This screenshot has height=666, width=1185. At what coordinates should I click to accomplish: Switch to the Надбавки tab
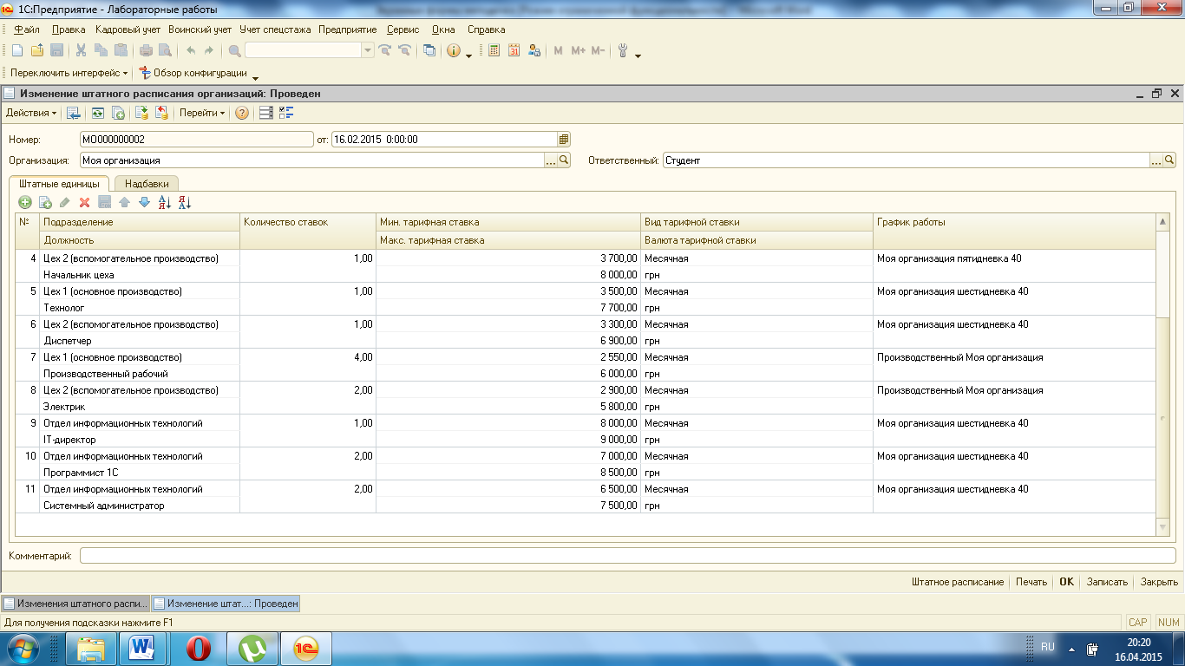click(147, 184)
